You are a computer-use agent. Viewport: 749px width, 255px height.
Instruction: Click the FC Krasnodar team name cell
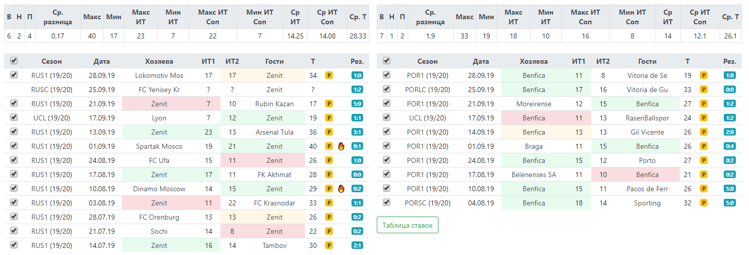click(275, 203)
